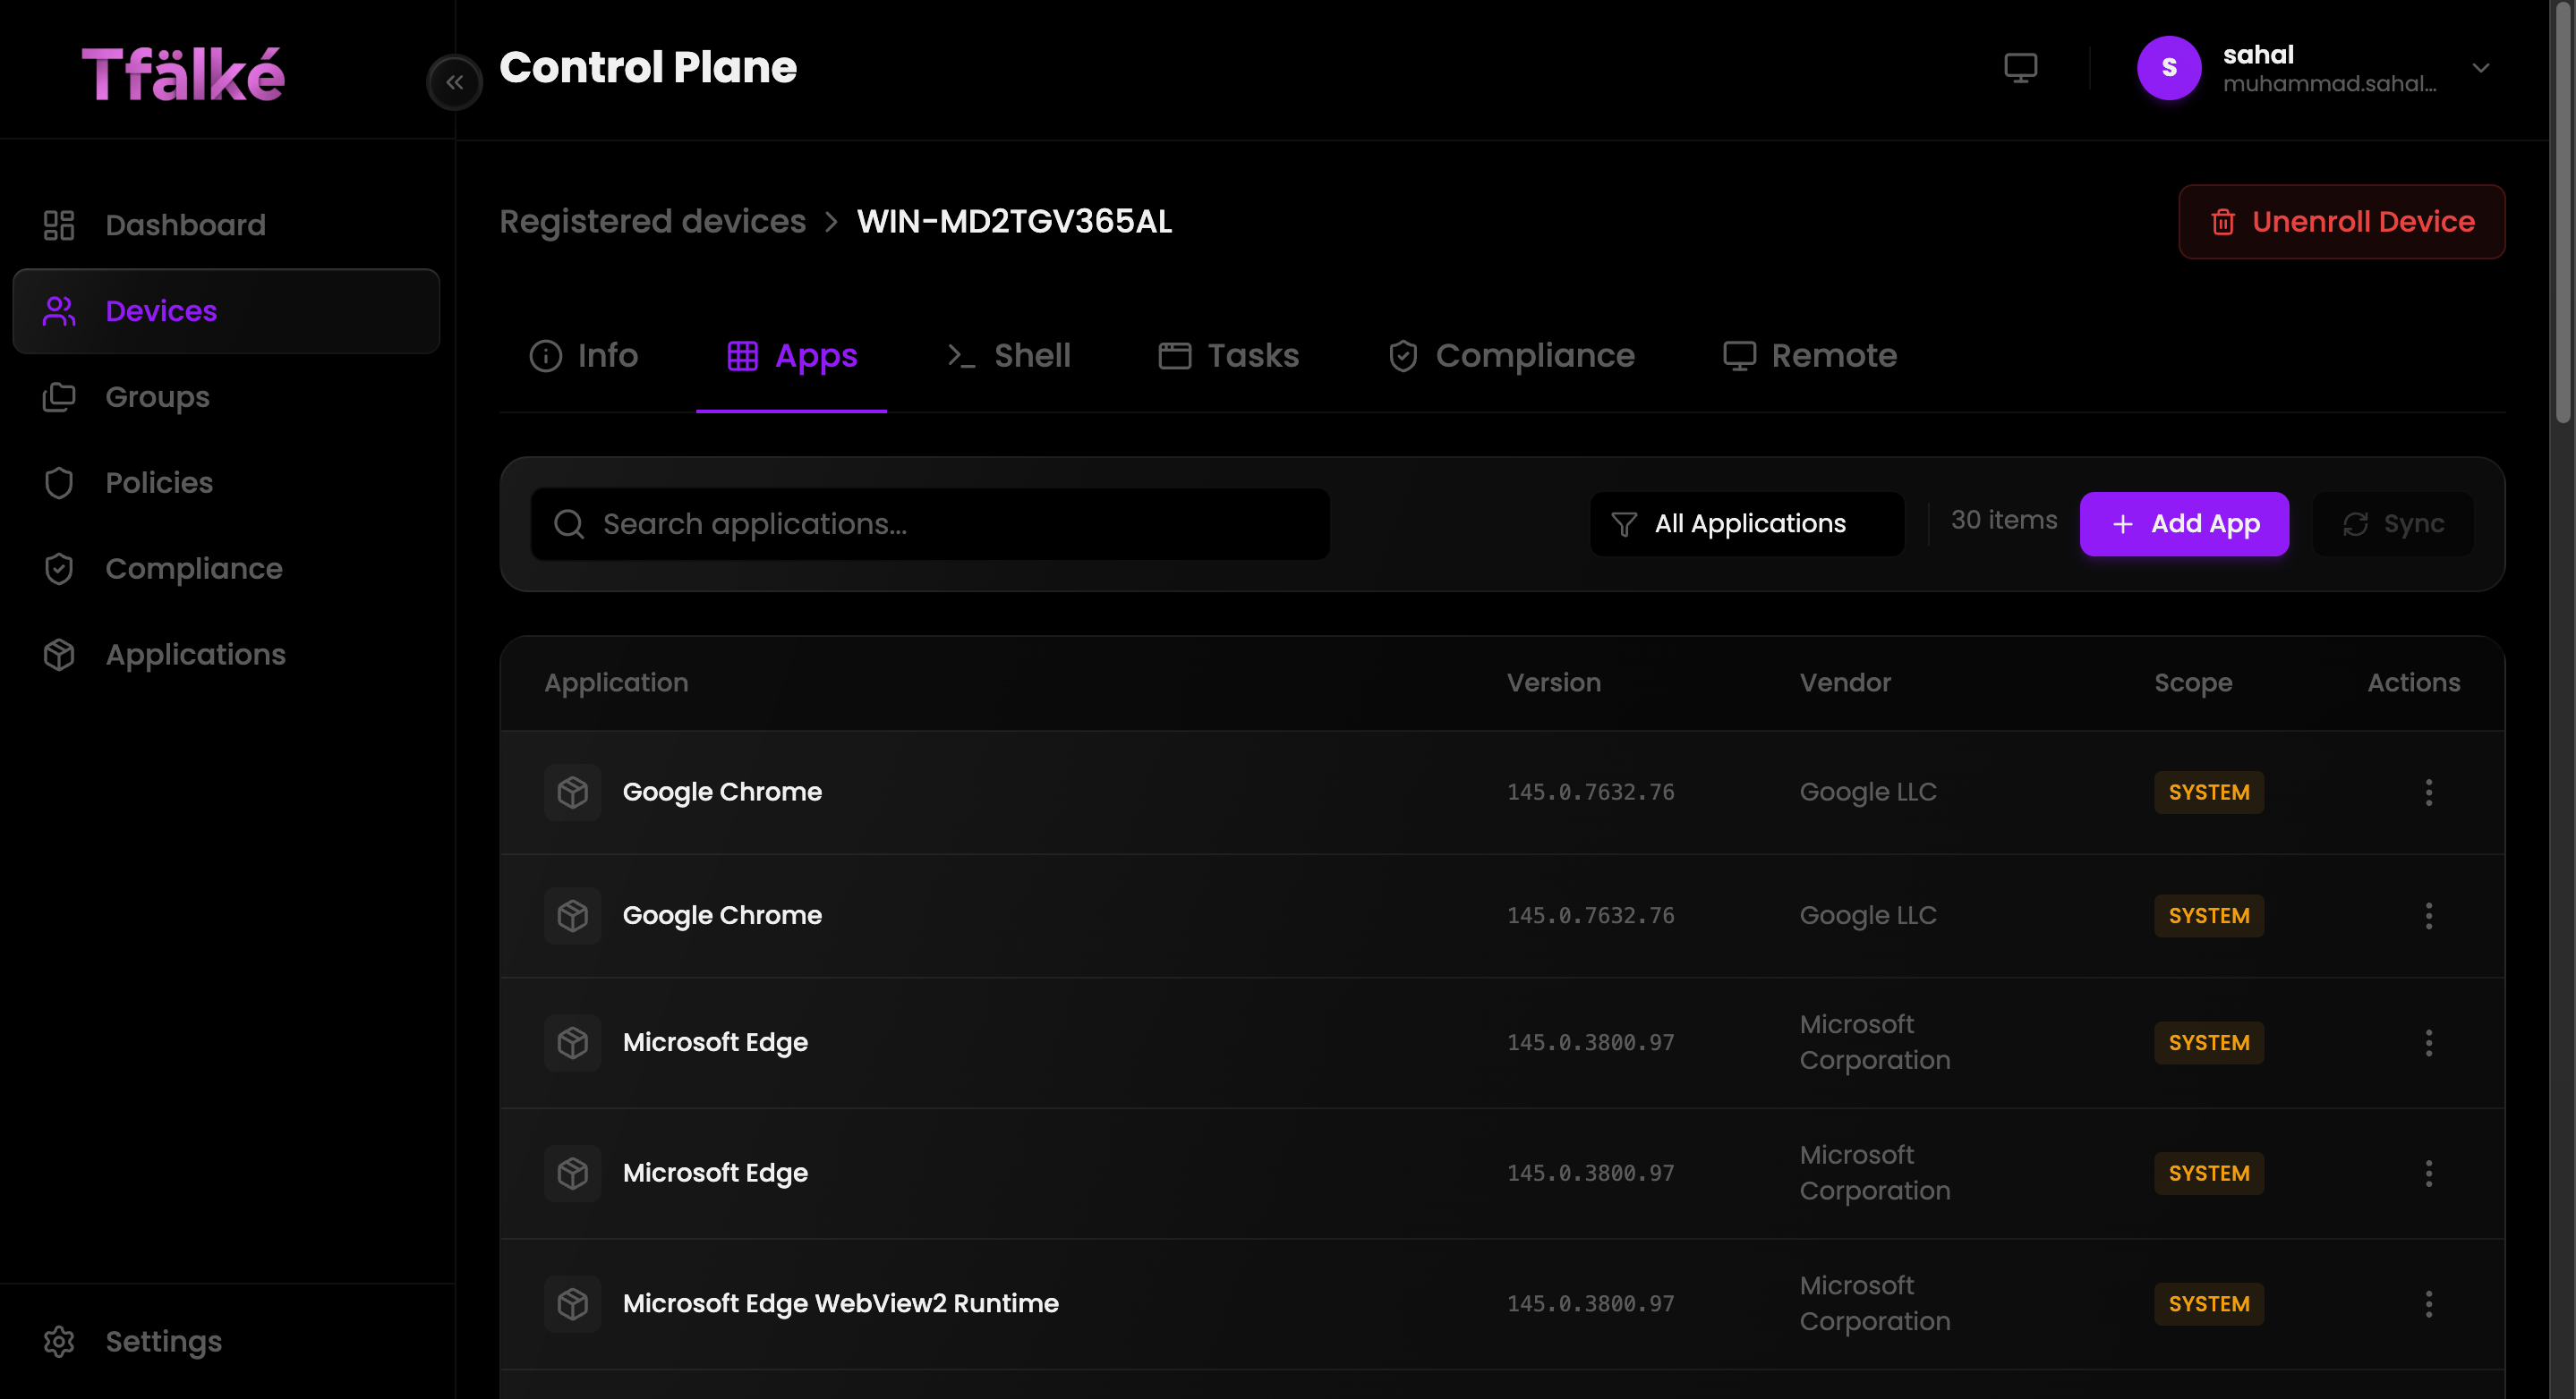This screenshot has height=1399, width=2576.
Task: Click the 'Microsoft Edge WebView2 Runtime' application name
Action: pos(841,1304)
